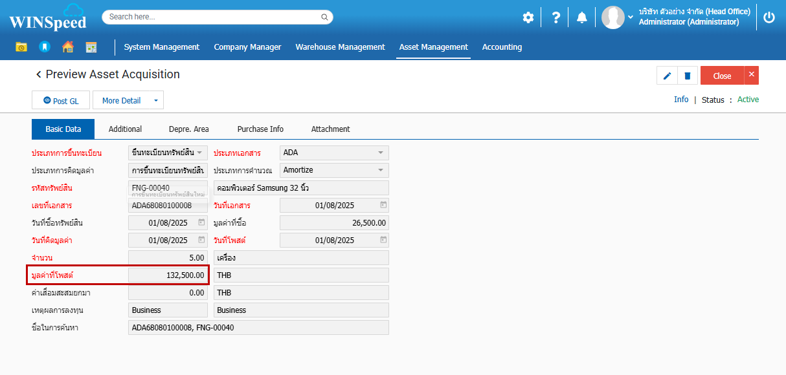Open notifications bell
This screenshot has height=375, width=786.
click(x=582, y=17)
